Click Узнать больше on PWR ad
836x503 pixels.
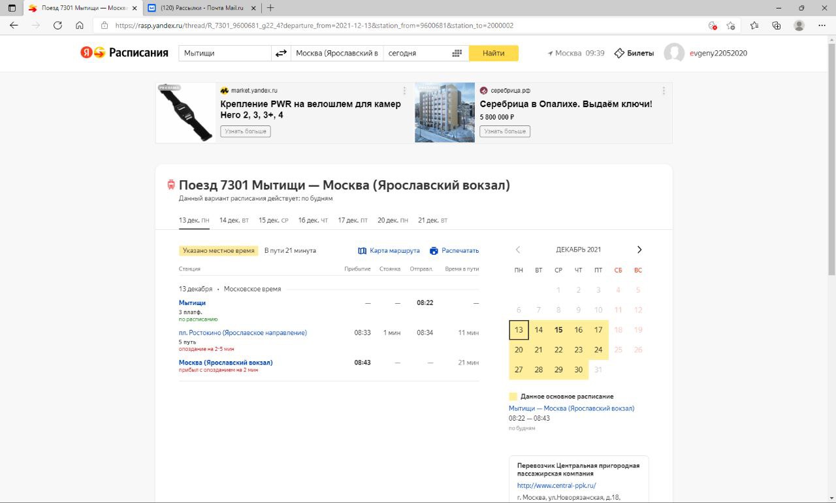246,131
